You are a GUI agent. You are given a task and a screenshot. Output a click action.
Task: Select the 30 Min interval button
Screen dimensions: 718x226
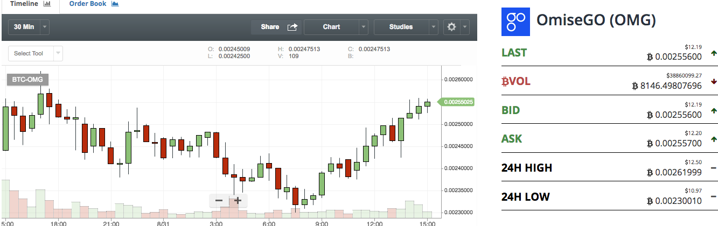coord(24,27)
